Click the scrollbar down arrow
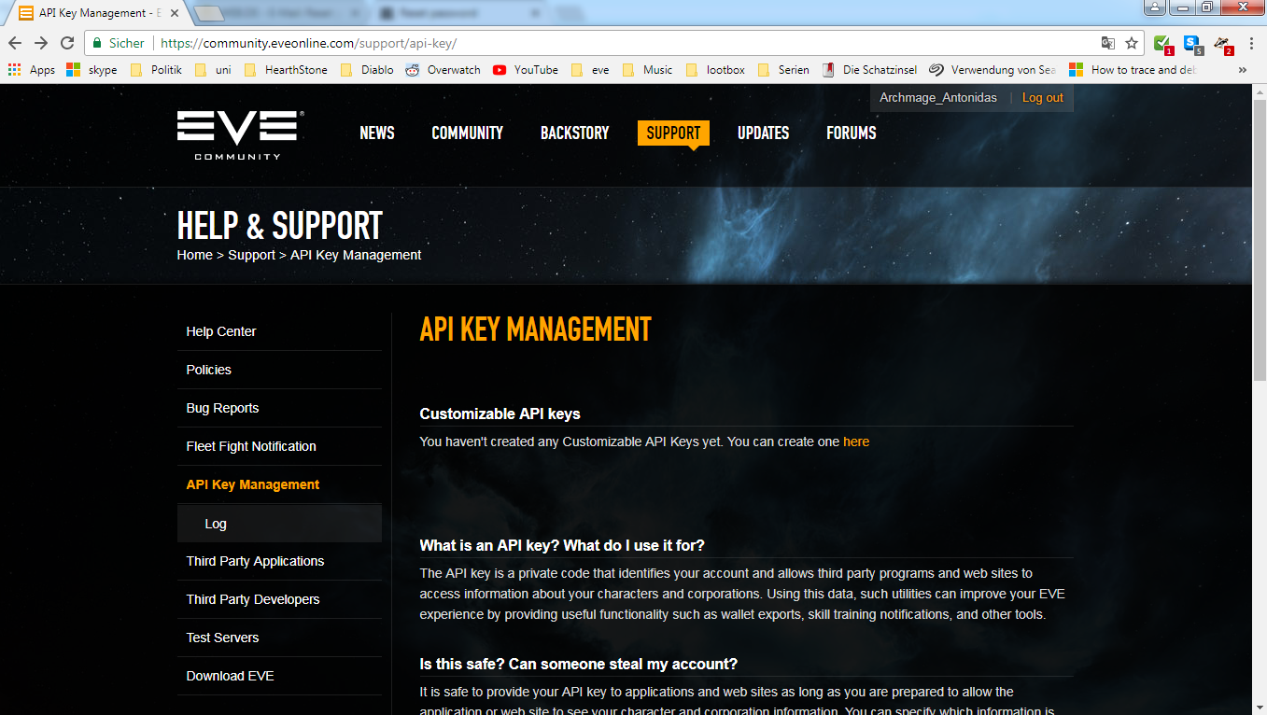1267x715 pixels. (x=1260, y=707)
